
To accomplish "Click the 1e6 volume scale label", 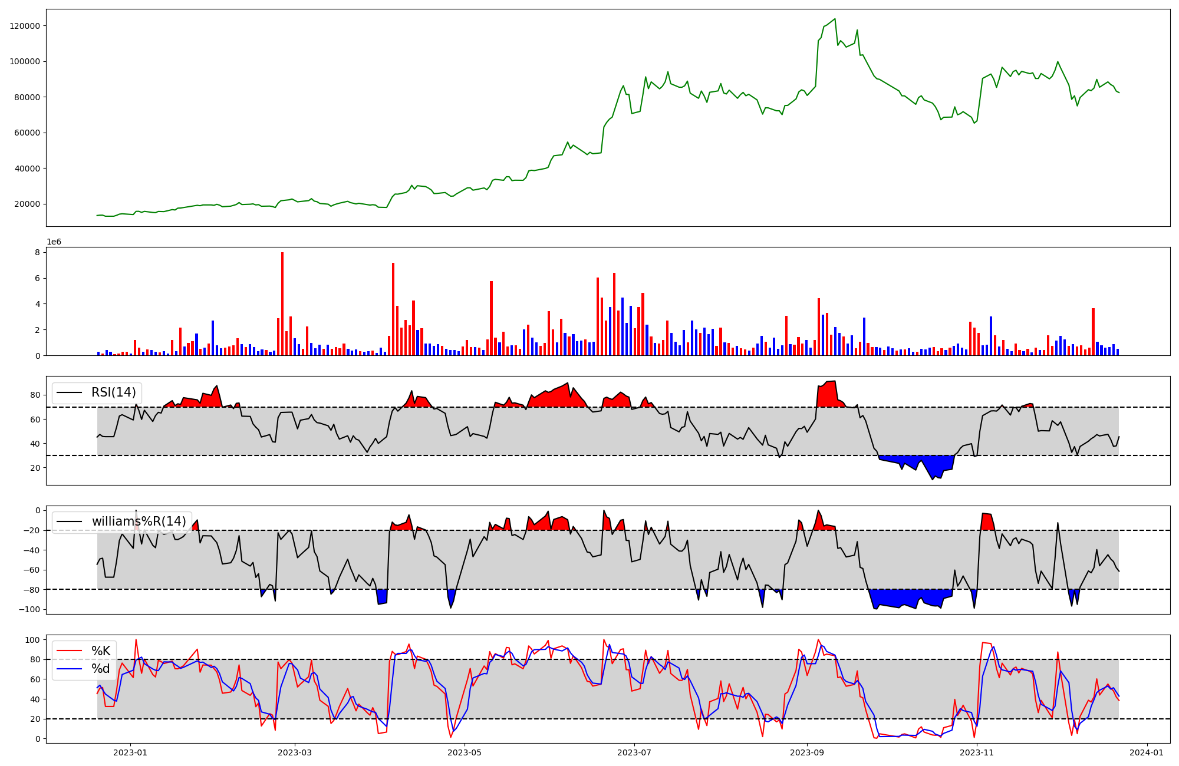I will (54, 242).
